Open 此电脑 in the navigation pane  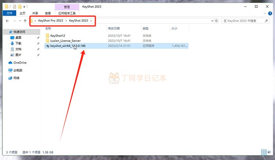pyautogui.click(x=18, y=70)
